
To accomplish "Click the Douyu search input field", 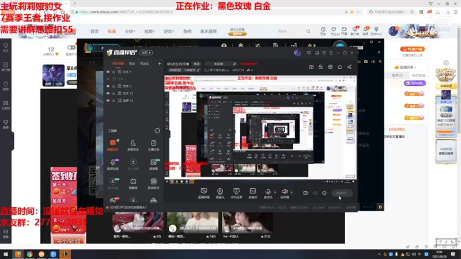I will click(290, 31).
